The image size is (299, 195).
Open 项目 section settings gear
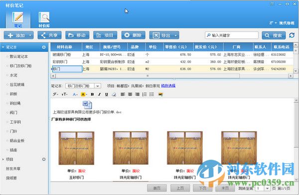pyautogui.click(x=44, y=159)
